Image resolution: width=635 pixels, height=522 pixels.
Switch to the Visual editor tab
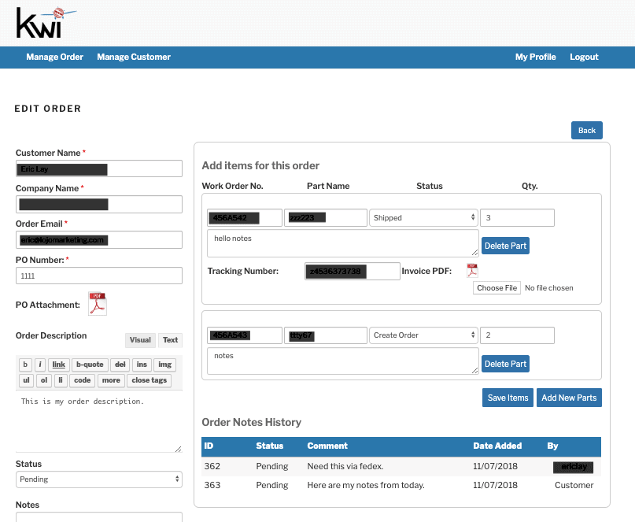140,340
